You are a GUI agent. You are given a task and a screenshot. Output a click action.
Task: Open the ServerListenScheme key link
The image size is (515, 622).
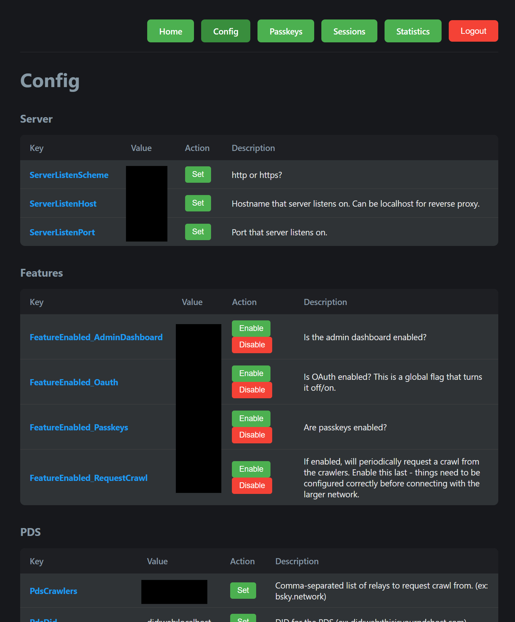(x=69, y=175)
